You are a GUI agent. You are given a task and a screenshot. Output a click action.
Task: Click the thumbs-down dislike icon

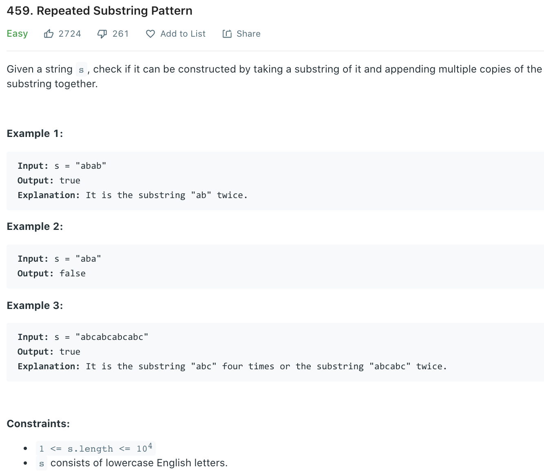102,34
